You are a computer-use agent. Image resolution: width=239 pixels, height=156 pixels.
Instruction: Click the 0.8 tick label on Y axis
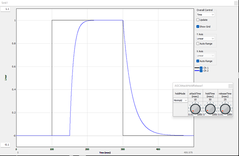pos(14,43)
